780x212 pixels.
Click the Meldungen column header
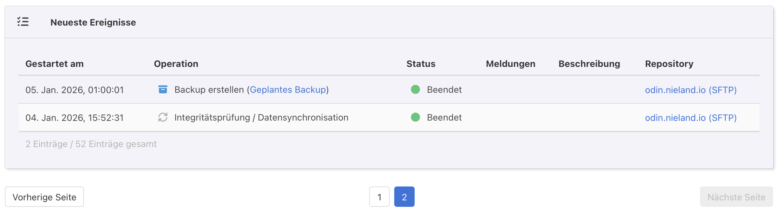510,64
